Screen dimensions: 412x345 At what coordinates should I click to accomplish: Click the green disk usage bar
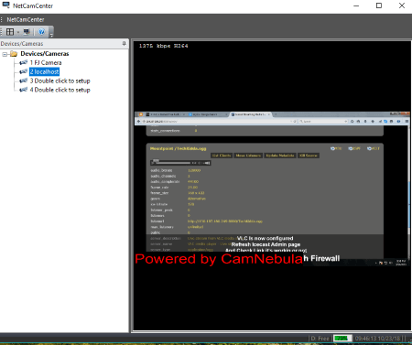342,339
